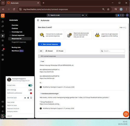
Task: Reload the page with browser refresh icon
Action: pos(14,9)
